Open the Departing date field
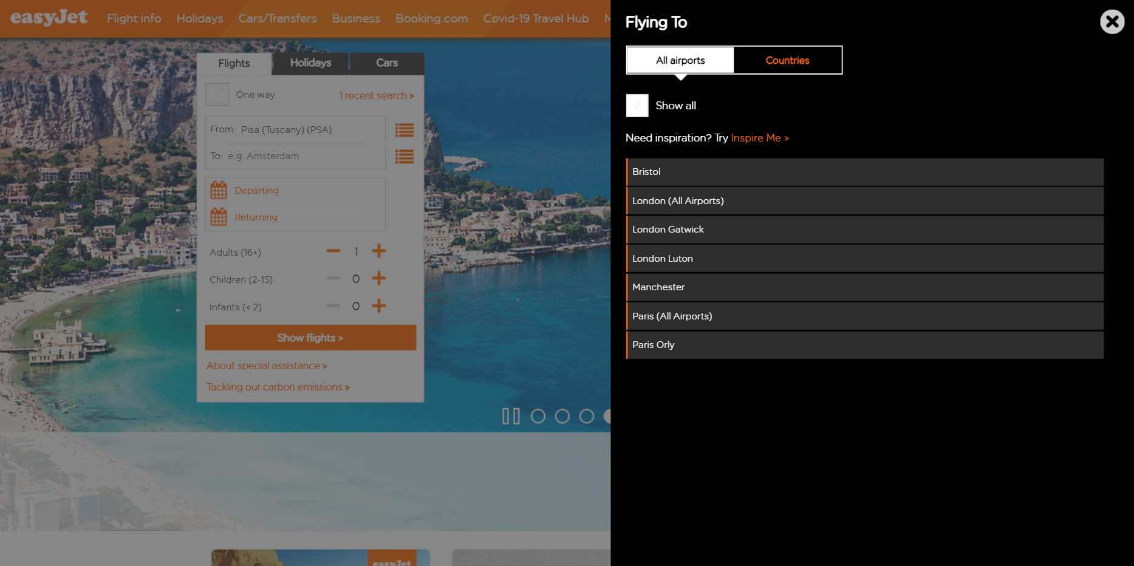This screenshot has width=1134, height=566. (295, 191)
